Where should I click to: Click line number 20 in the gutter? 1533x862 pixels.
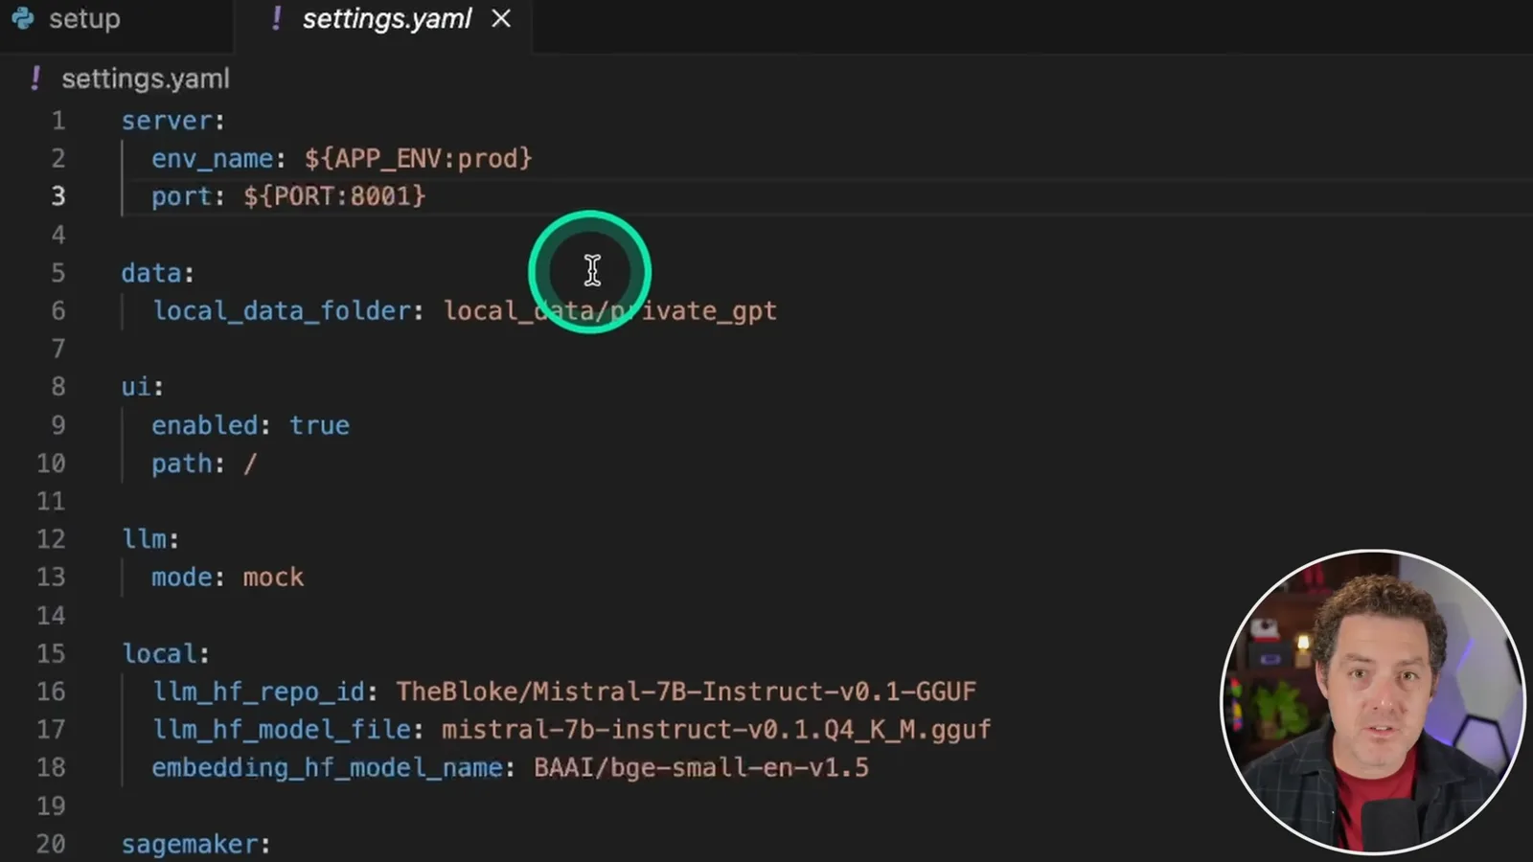51,844
